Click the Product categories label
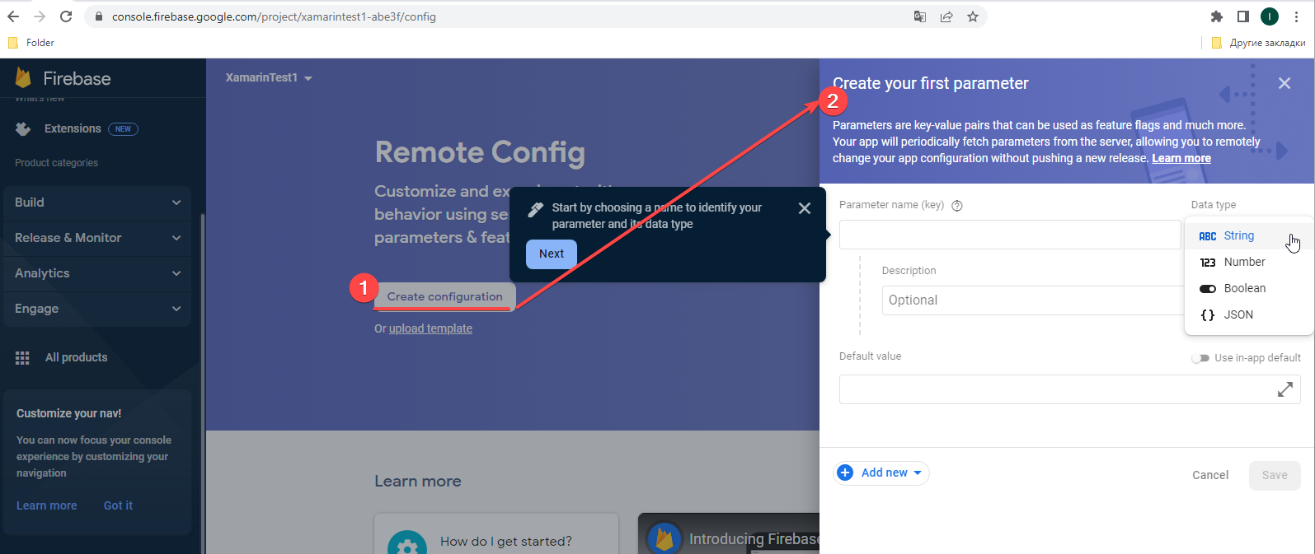Screen dimensions: 1315x554 tap(56, 163)
